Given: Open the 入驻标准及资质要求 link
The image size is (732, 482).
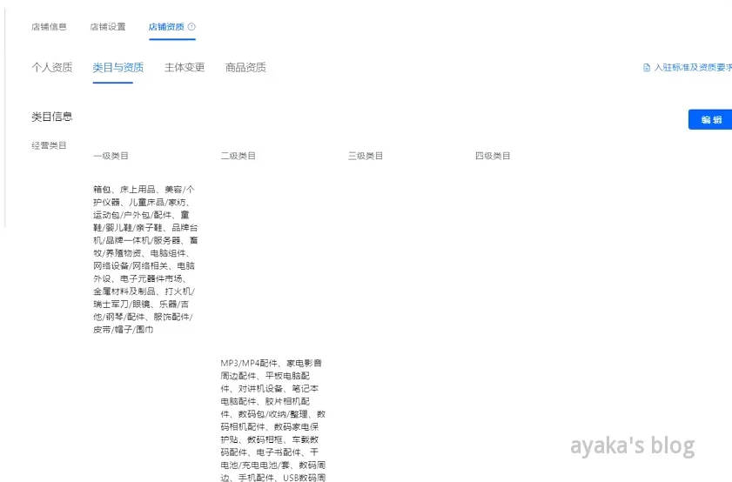Looking at the screenshot, I should coord(693,68).
